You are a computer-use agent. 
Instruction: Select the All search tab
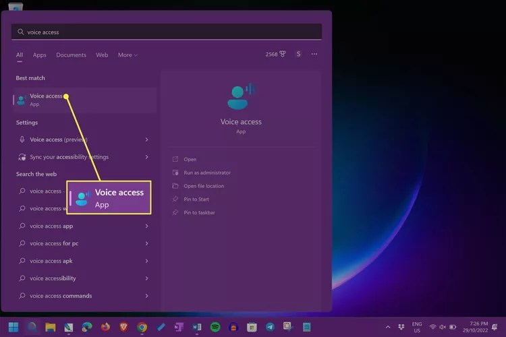click(x=20, y=55)
